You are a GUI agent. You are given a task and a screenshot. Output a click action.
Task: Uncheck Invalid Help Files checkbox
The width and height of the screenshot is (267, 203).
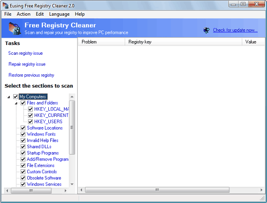(x=23, y=140)
